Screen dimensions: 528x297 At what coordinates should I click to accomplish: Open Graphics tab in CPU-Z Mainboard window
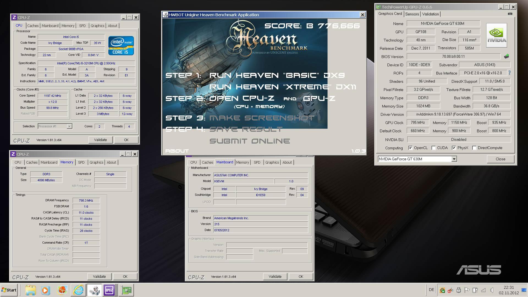pos(272,162)
